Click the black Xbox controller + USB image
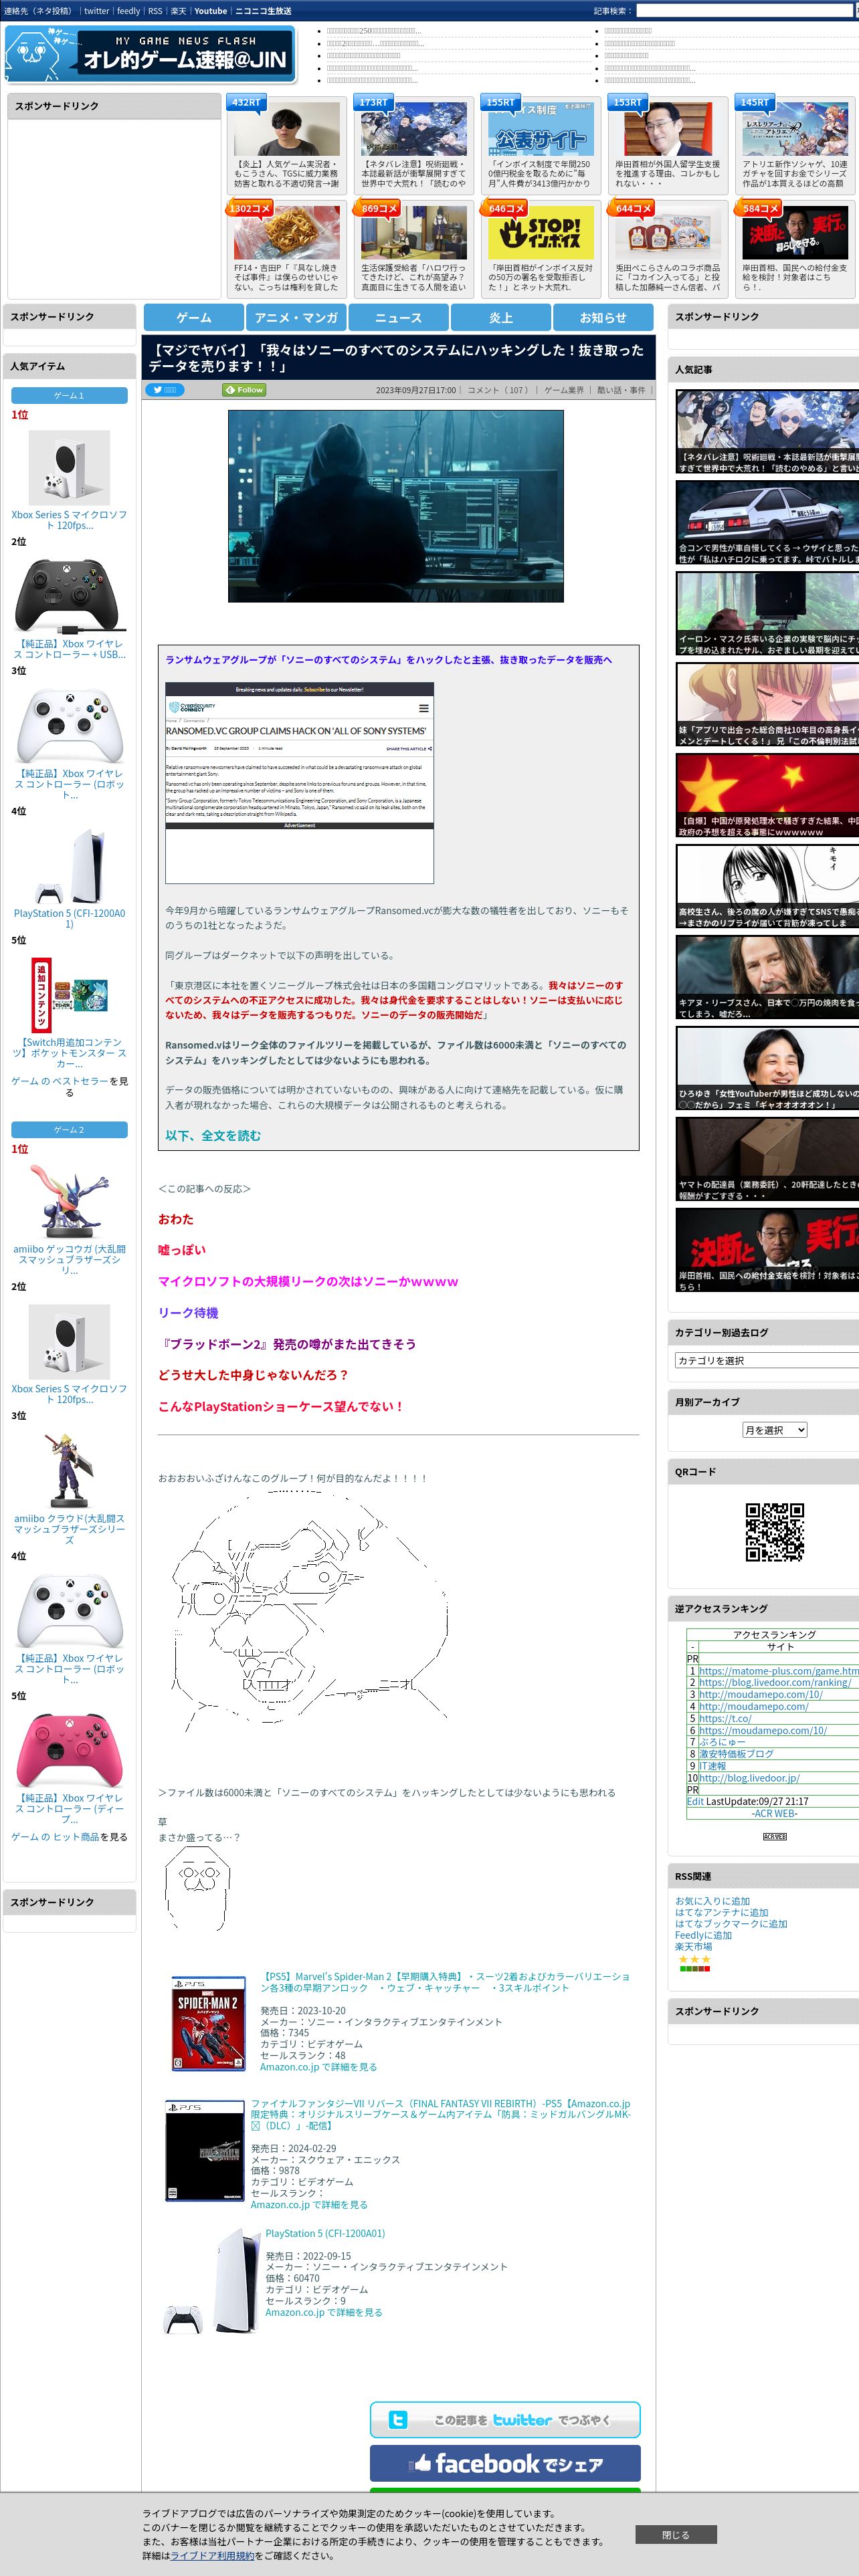The width and height of the screenshot is (859, 2576). point(69,596)
